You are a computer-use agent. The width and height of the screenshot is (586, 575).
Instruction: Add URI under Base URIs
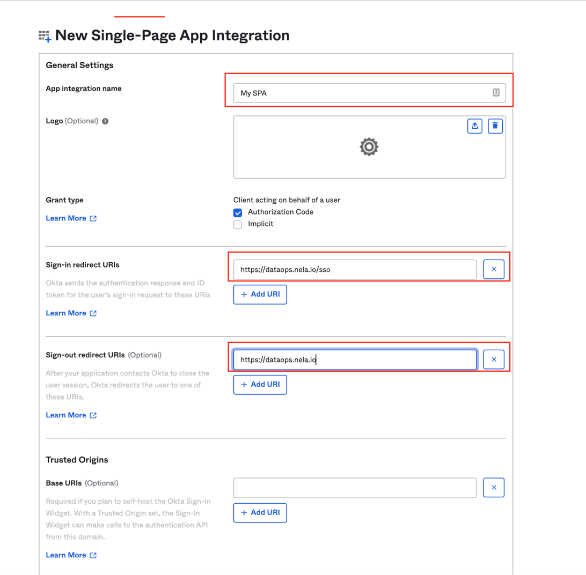click(x=260, y=513)
